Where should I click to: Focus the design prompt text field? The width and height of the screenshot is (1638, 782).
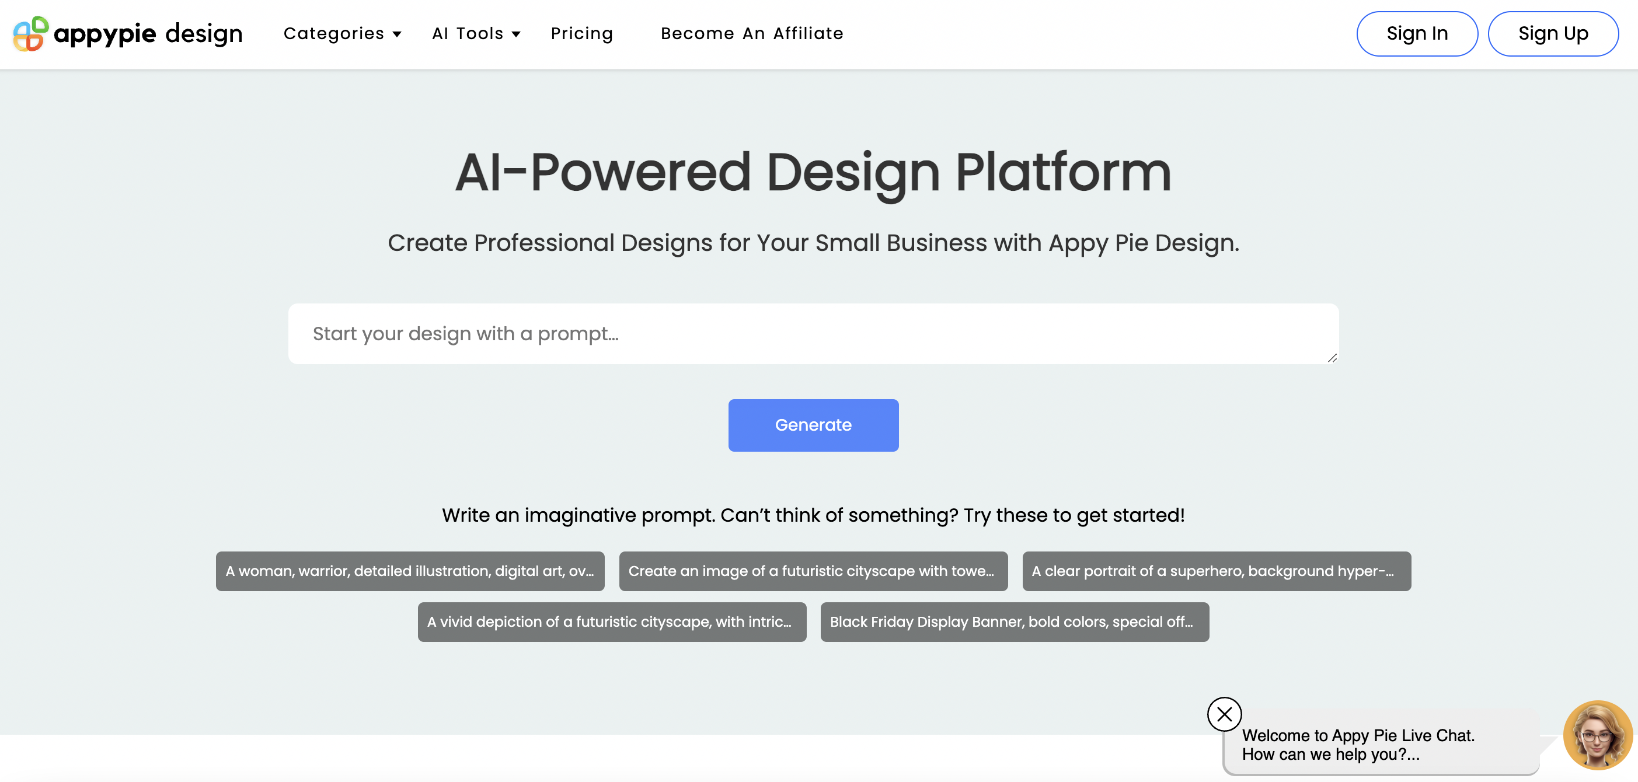(813, 334)
